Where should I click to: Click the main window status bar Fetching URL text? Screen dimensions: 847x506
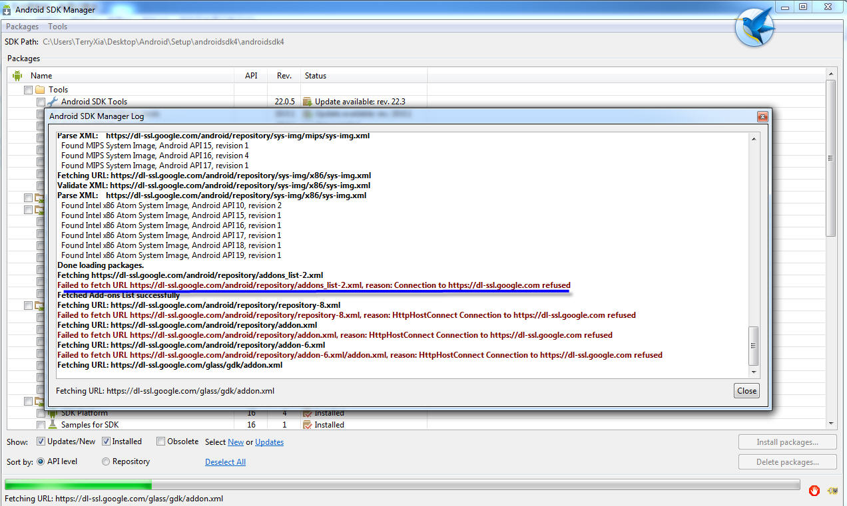point(114,499)
